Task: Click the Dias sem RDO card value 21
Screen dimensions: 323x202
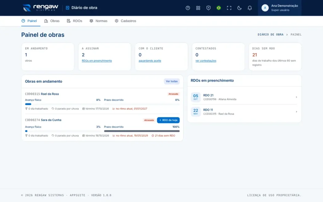Action: coord(255,55)
